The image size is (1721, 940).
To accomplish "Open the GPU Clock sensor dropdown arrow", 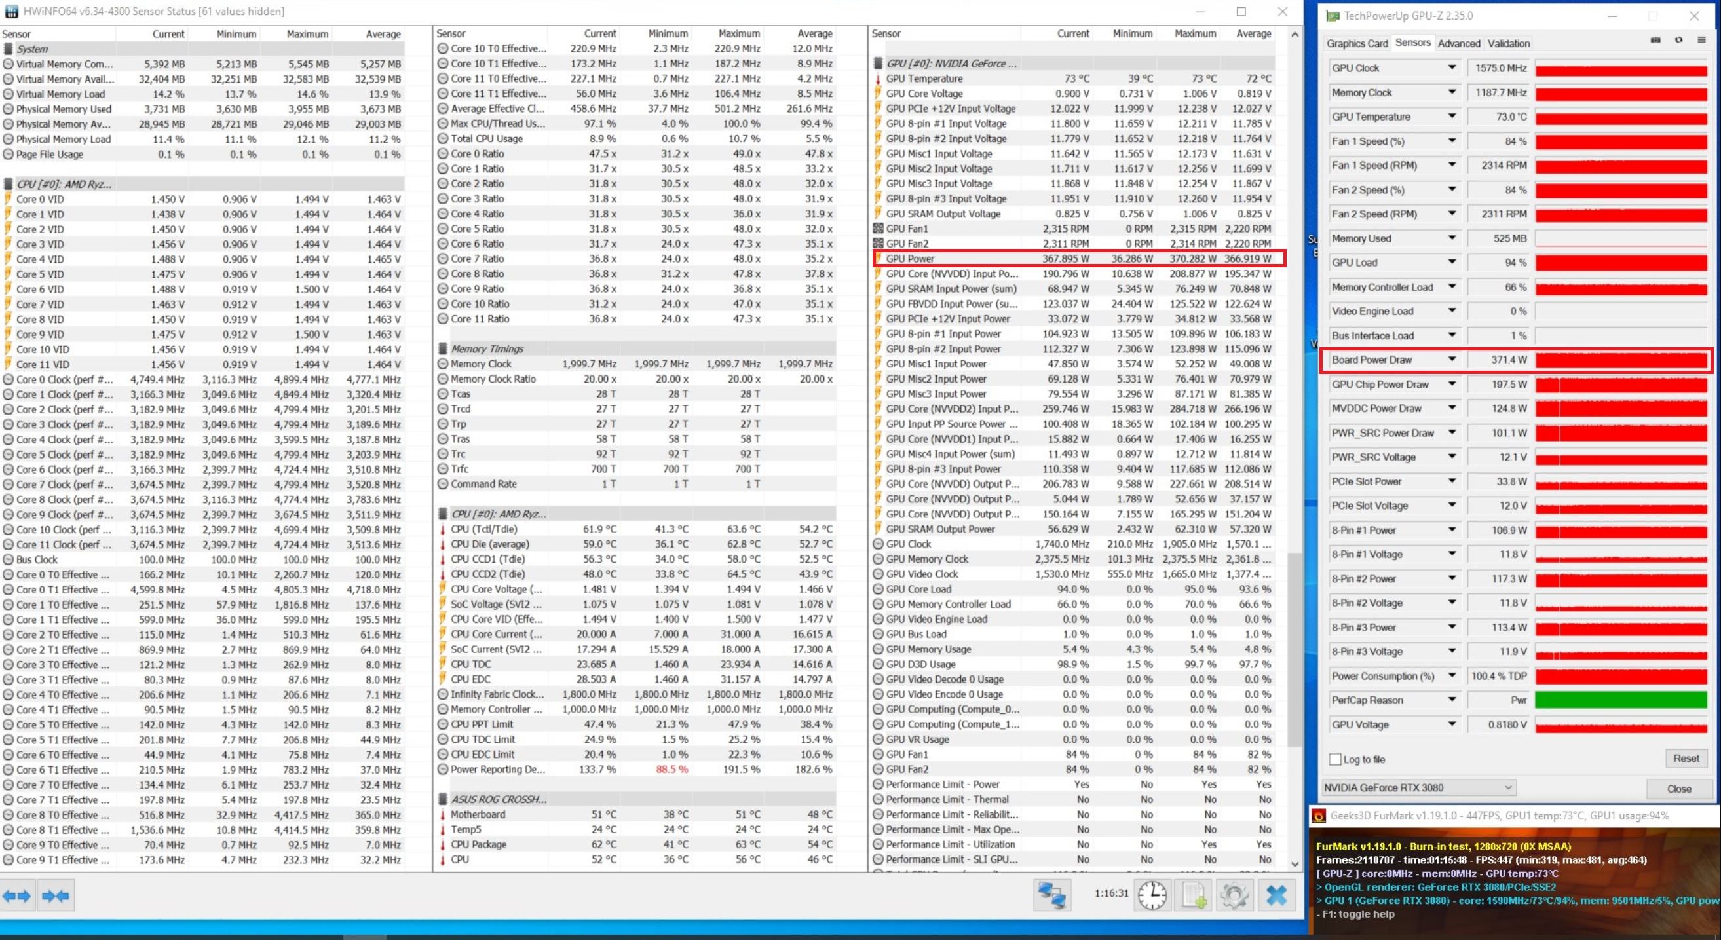I will tap(1451, 67).
